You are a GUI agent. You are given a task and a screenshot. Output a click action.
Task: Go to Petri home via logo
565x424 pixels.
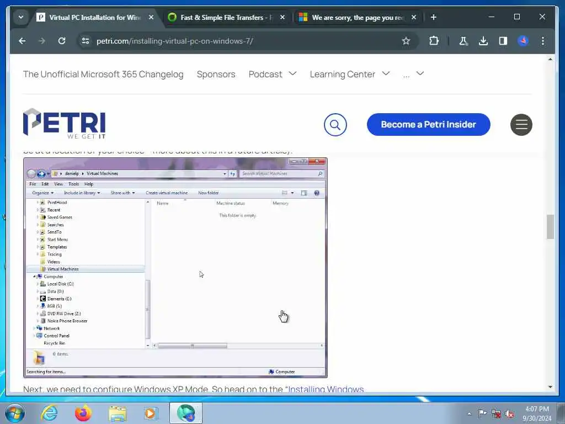point(65,124)
